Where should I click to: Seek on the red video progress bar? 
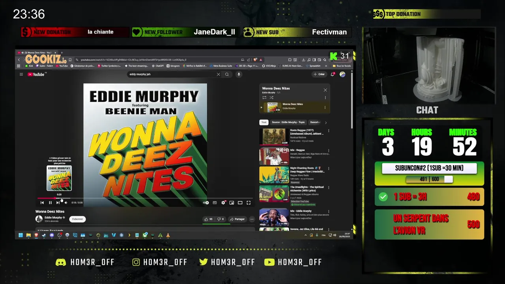coord(145,198)
